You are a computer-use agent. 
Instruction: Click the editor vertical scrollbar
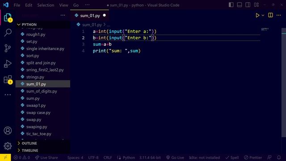click(284, 82)
